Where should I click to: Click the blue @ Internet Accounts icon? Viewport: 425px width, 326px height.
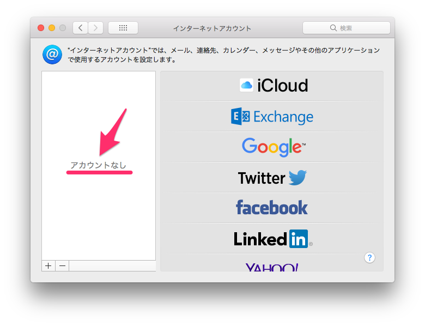52,55
